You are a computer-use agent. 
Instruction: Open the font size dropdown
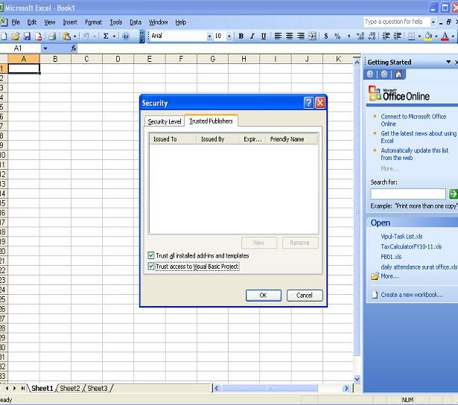click(229, 36)
